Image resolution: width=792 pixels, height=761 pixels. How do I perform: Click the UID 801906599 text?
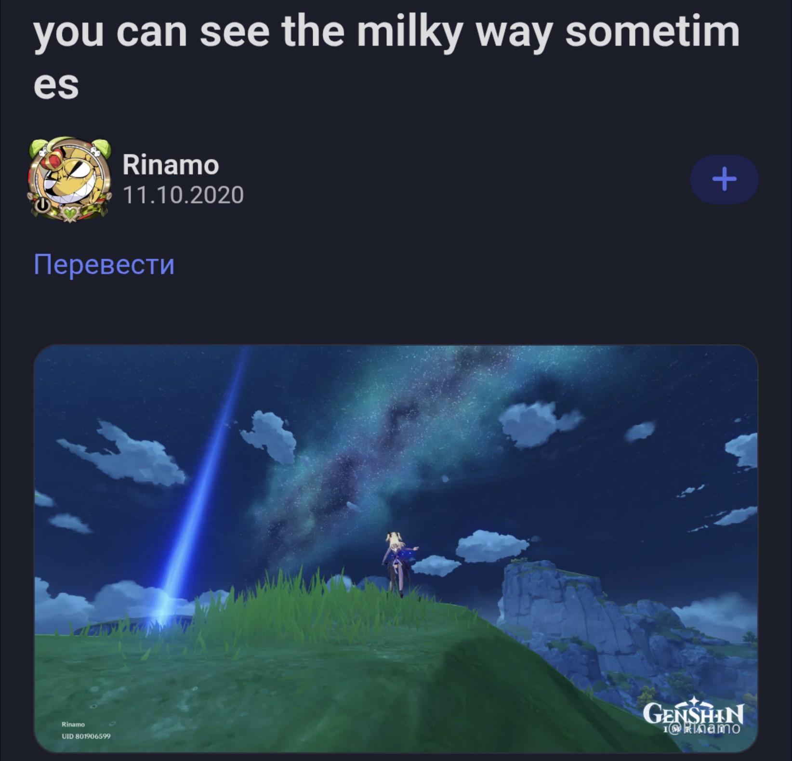(x=86, y=736)
